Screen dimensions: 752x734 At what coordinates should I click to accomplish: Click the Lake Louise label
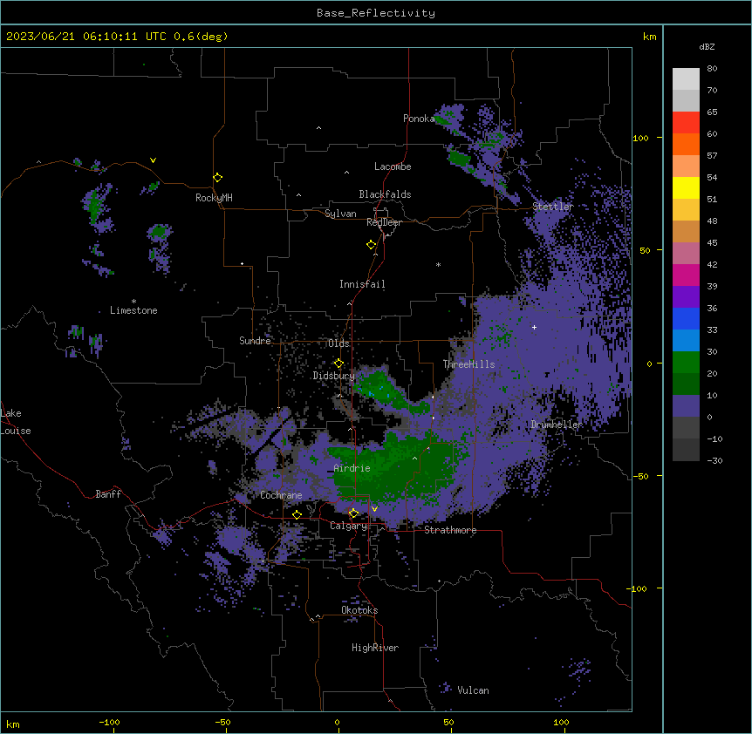[16, 422]
